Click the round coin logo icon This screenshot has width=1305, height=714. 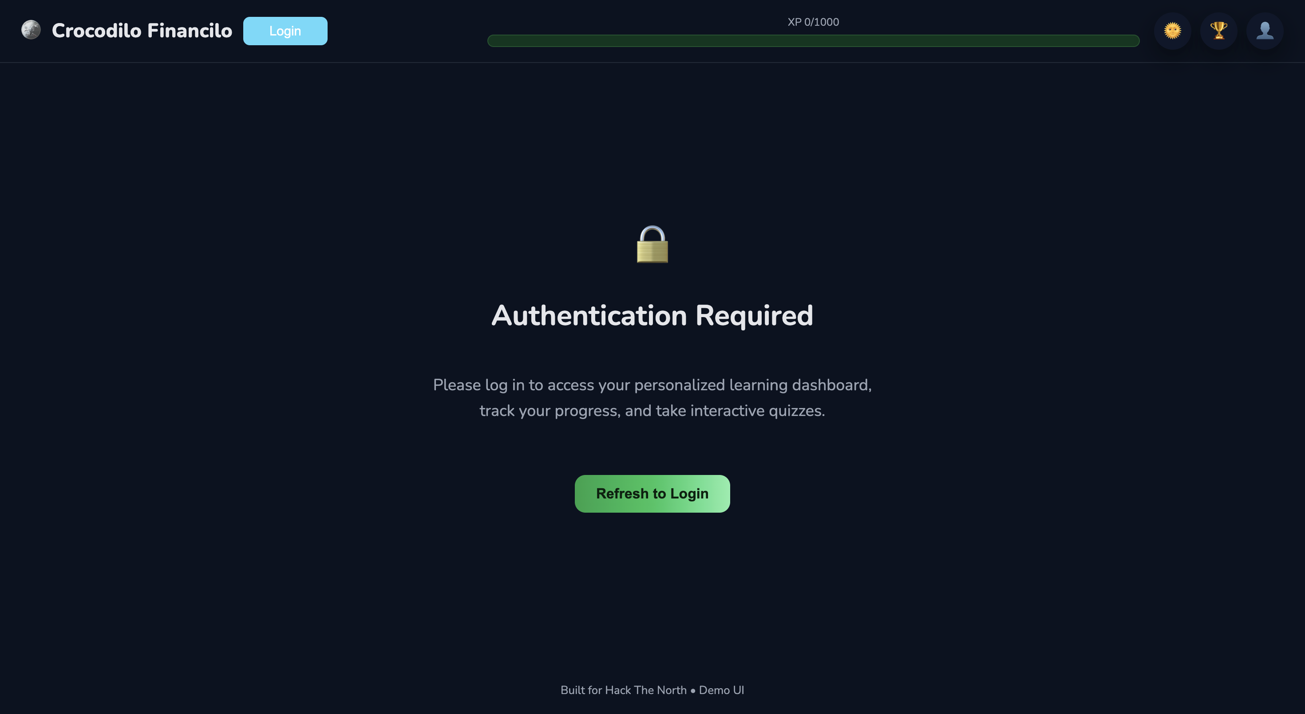click(x=31, y=30)
